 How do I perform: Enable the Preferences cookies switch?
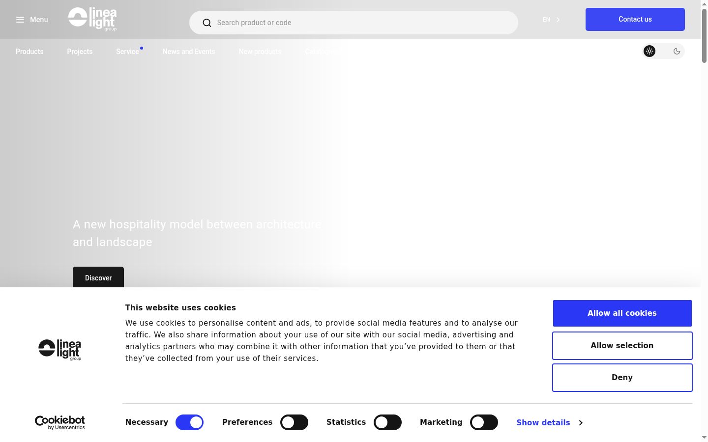[294, 422]
